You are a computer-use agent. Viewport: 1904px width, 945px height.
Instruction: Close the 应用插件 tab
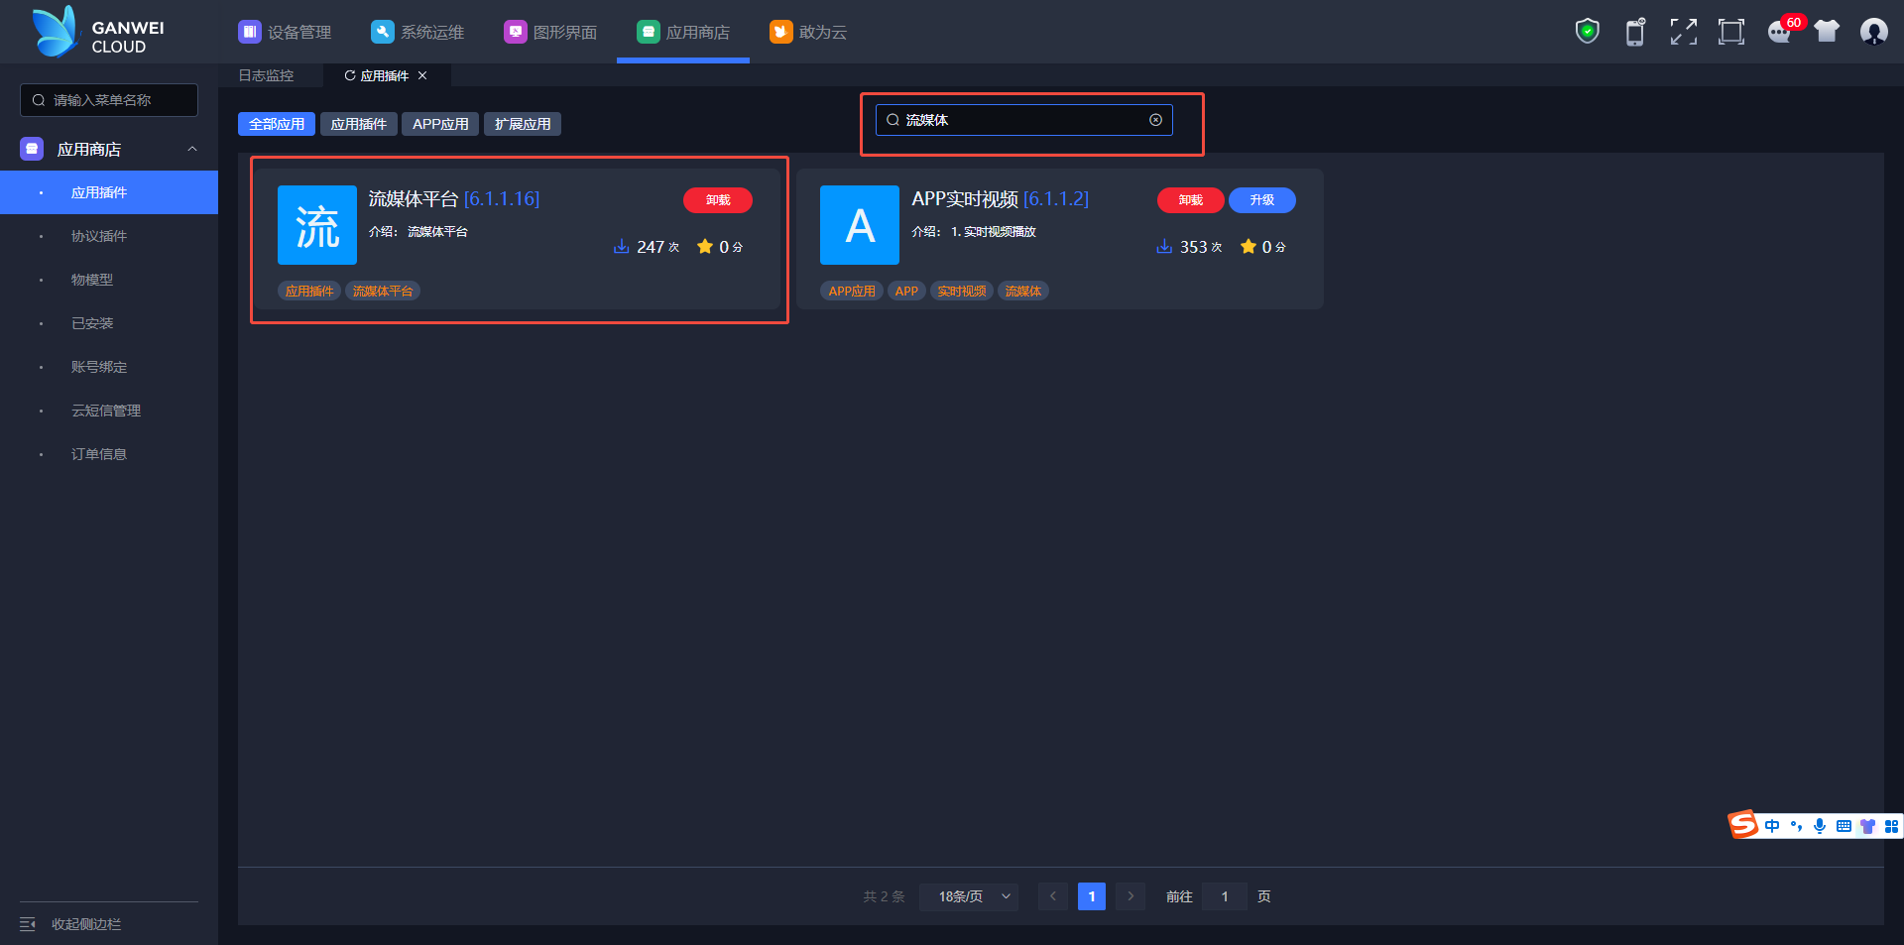click(x=422, y=75)
